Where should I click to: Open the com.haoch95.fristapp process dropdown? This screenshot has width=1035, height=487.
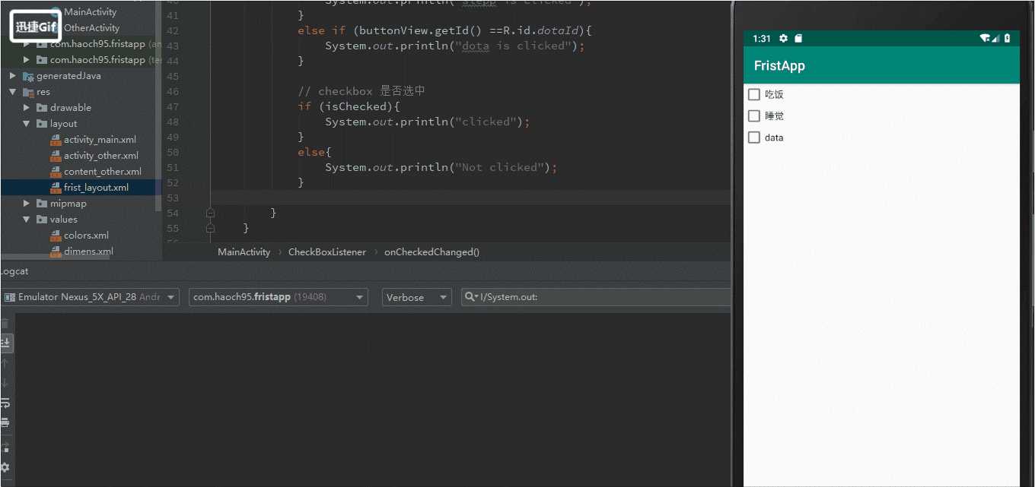click(x=279, y=297)
